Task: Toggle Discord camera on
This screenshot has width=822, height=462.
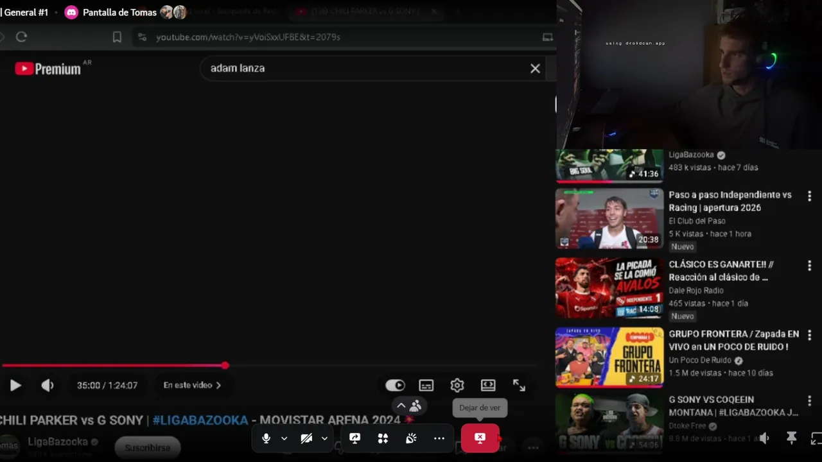Action: (306, 438)
